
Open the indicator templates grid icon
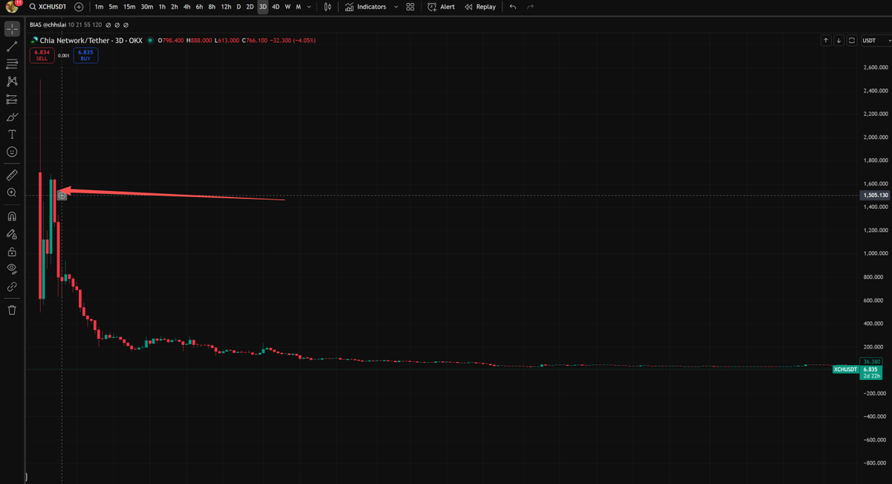(x=410, y=7)
